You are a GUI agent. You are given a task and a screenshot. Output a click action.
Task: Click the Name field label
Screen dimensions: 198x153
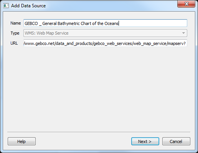[x=16, y=23]
